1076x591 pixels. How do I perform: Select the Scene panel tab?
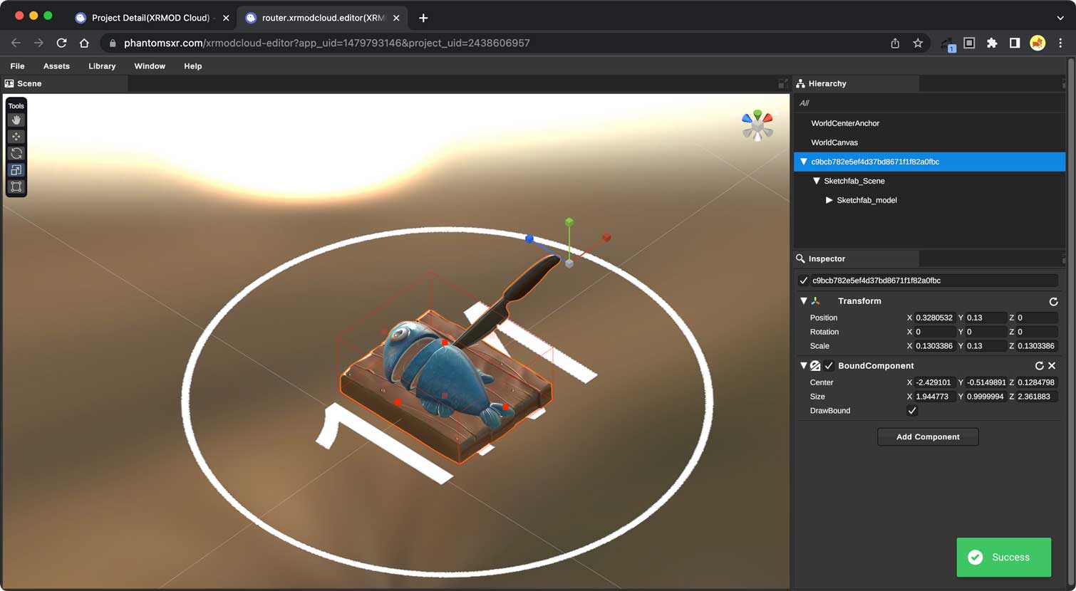click(x=66, y=83)
